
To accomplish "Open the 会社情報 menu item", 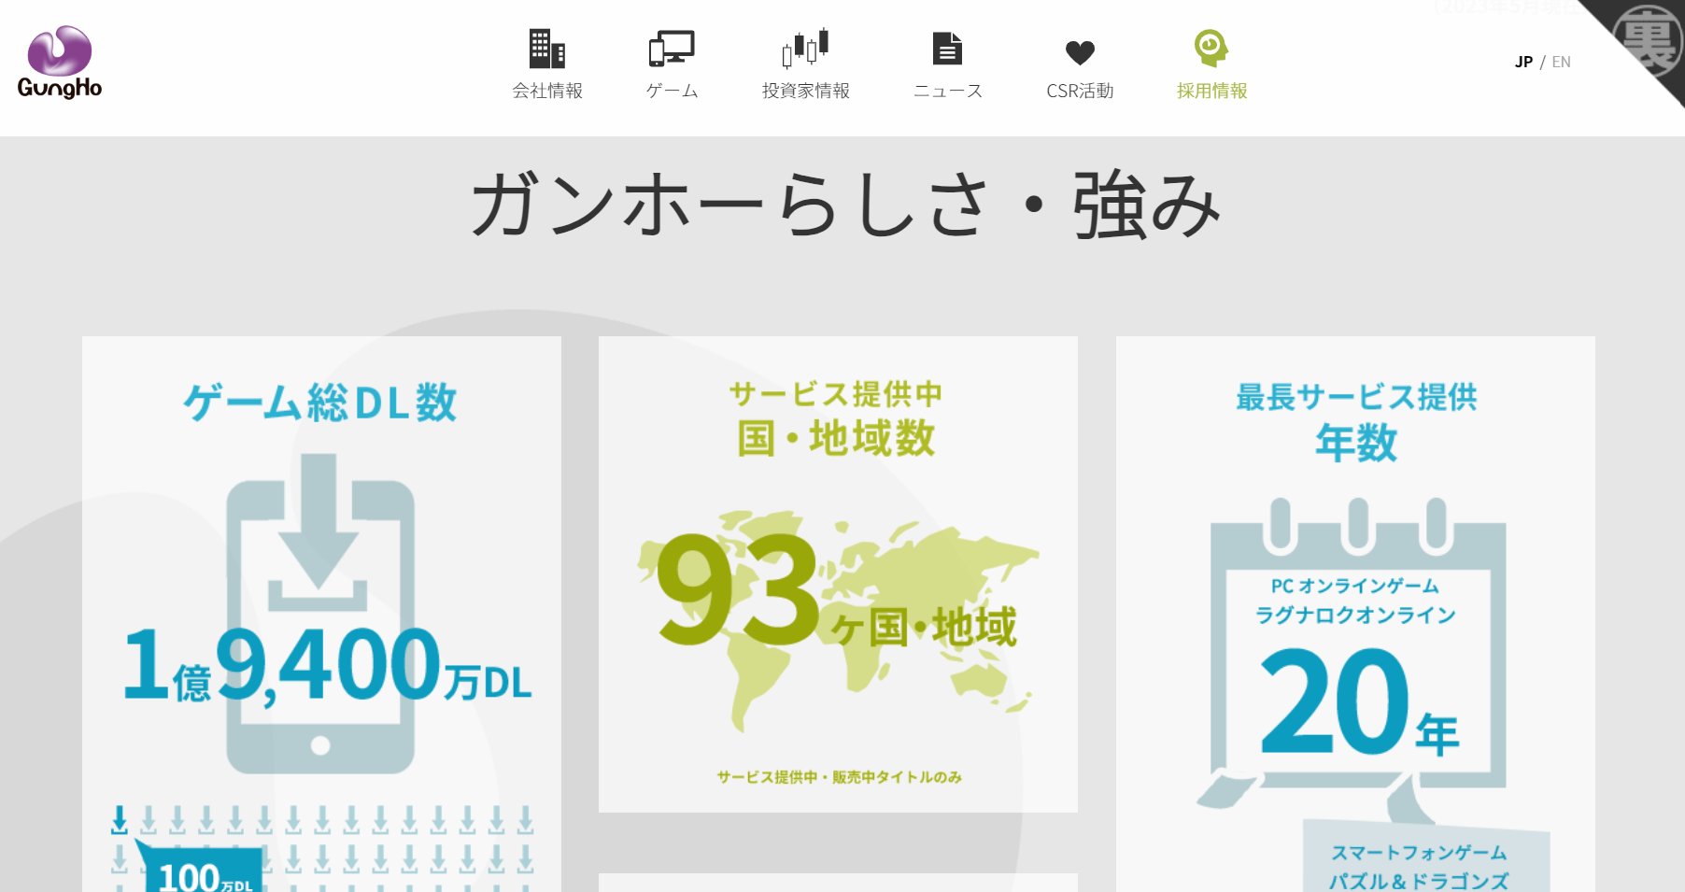I will pyautogui.click(x=547, y=91).
